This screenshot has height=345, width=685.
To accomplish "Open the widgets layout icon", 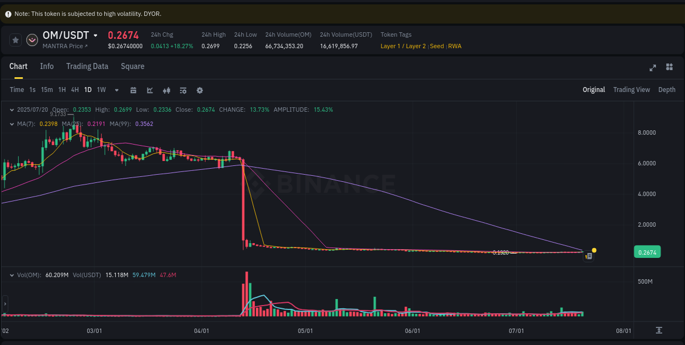I will coord(669,67).
